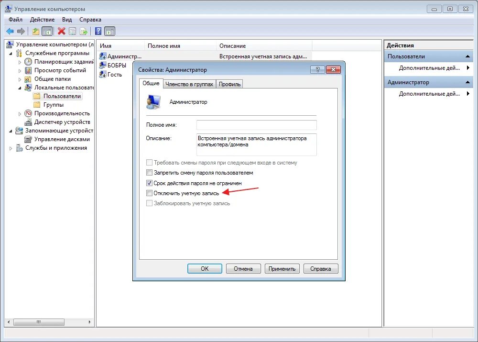The width and height of the screenshot is (478, 342).
Task: Expand the Просмотр событий node
Action: [x=20, y=71]
